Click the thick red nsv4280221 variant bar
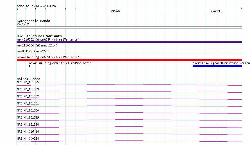Viewport: 250px width, 145px height. click(129, 60)
